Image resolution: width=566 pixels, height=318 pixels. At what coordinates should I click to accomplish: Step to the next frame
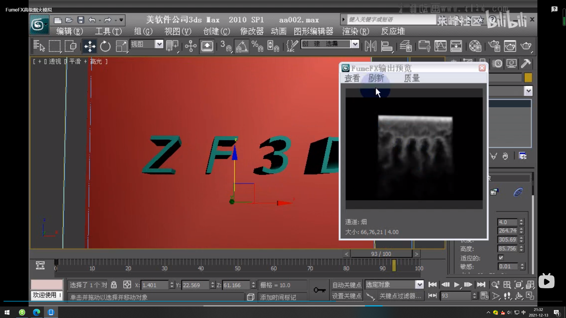pos(468,284)
